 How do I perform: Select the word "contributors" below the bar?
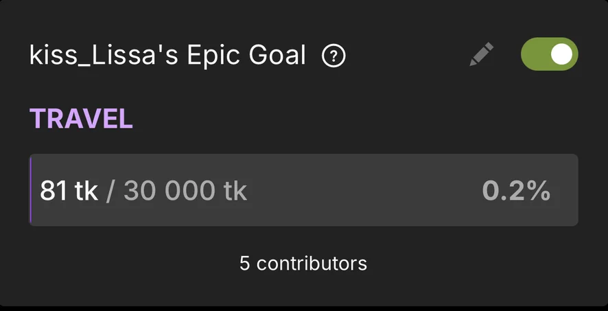(x=312, y=263)
